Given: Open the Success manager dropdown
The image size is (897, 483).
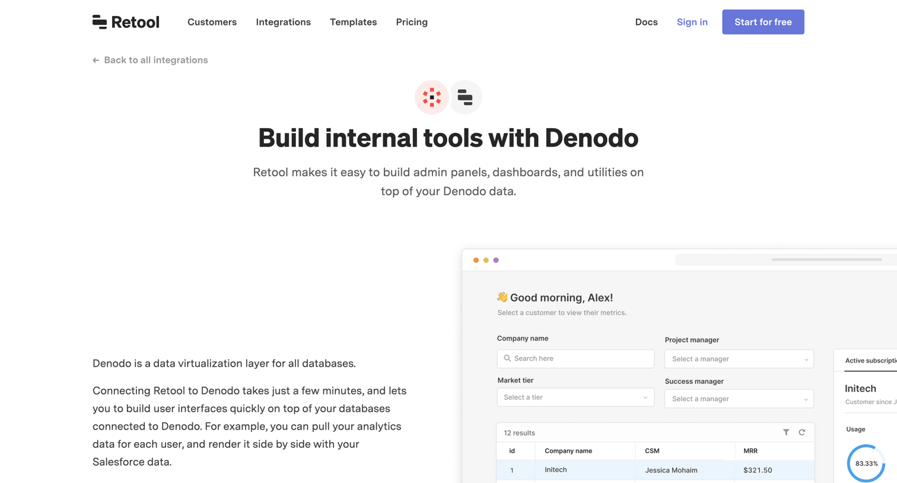Looking at the screenshot, I should tap(739, 399).
